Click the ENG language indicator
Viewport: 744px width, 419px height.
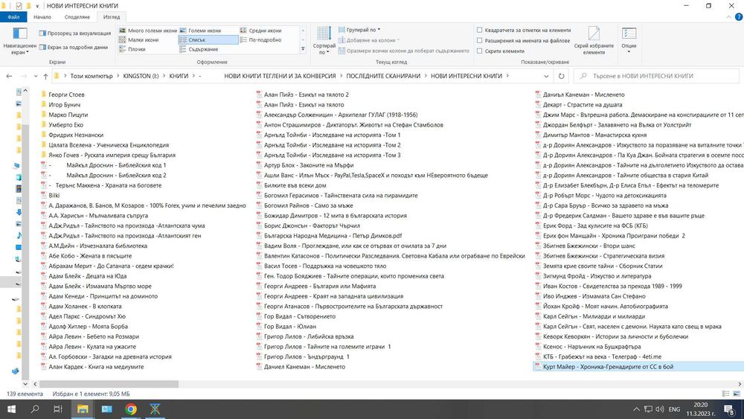click(x=674, y=409)
